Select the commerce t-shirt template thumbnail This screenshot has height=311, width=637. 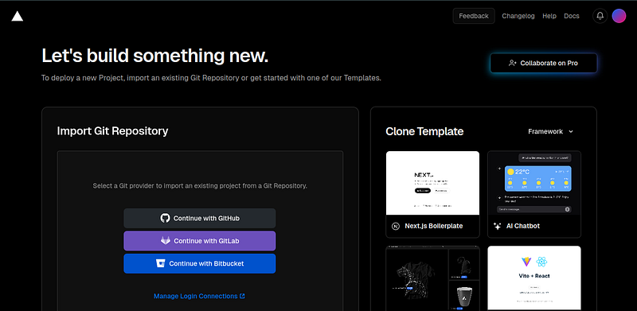coord(432,278)
